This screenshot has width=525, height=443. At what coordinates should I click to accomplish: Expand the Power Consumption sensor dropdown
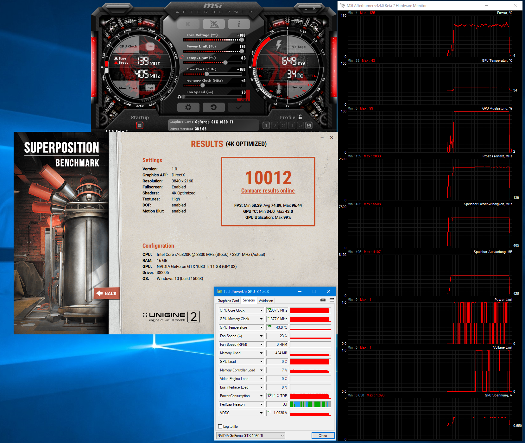pyautogui.click(x=261, y=396)
